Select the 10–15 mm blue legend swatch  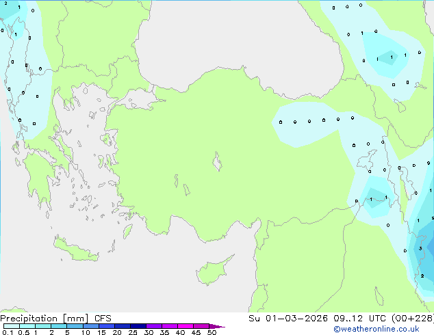click(x=92, y=326)
